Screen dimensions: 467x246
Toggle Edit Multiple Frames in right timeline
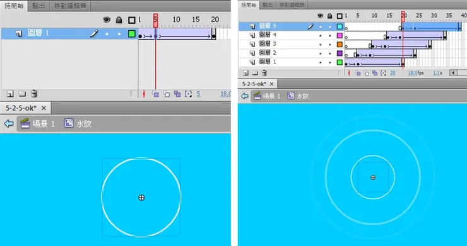tap(375, 73)
